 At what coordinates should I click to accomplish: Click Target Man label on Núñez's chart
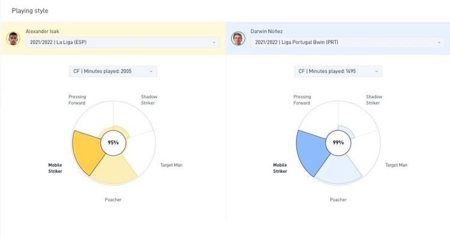pyautogui.click(x=396, y=165)
